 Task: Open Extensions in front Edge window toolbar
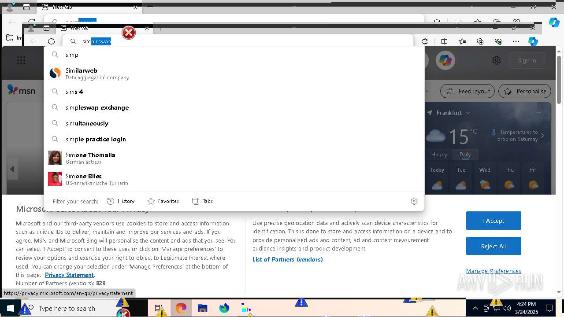(x=425, y=41)
